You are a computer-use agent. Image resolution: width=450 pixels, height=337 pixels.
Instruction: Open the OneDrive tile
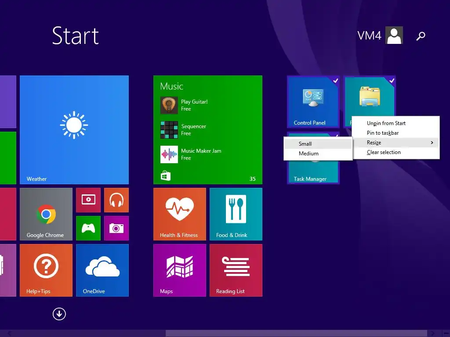pos(102,270)
